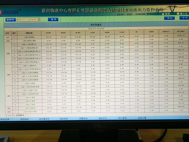
Task: Click the 查询 query button
Action: (53, 19)
